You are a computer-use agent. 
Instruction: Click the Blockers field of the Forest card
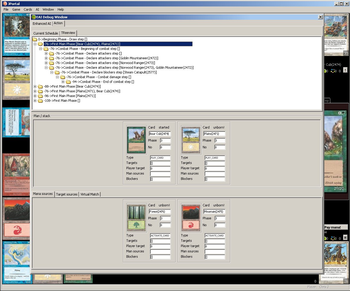[x=160, y=257]
